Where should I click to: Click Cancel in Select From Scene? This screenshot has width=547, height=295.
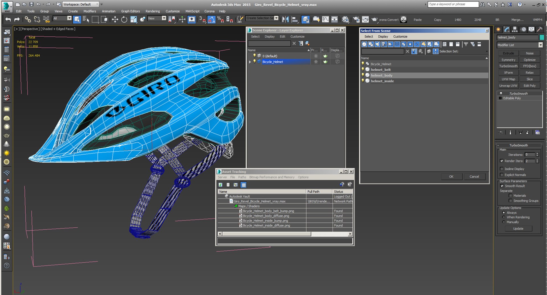474,176
